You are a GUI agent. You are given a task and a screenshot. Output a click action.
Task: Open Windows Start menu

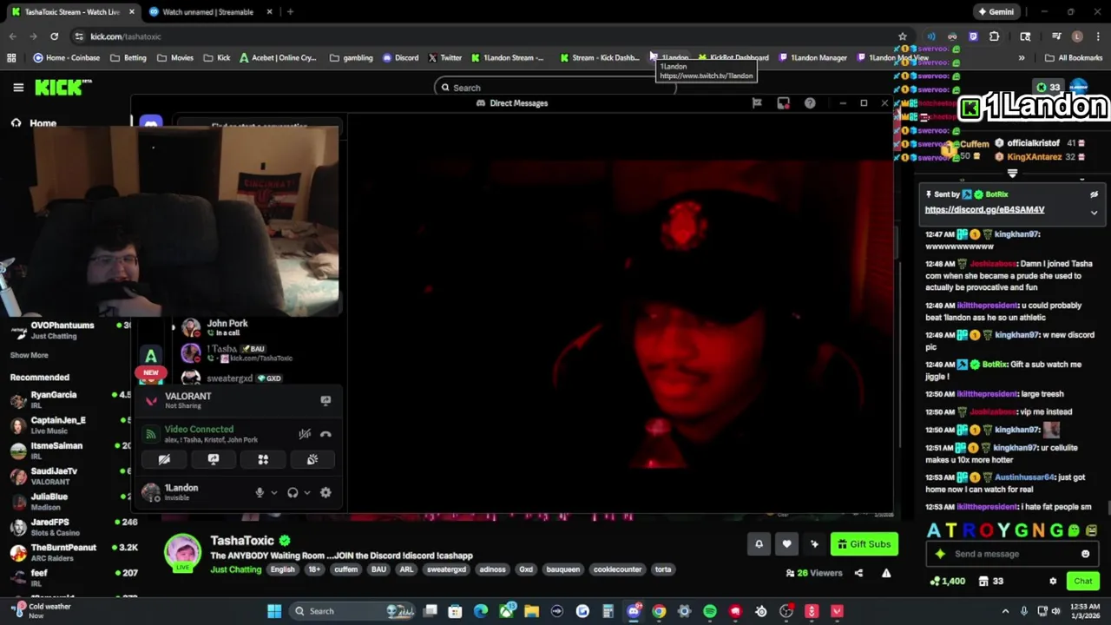pos(274,611)
